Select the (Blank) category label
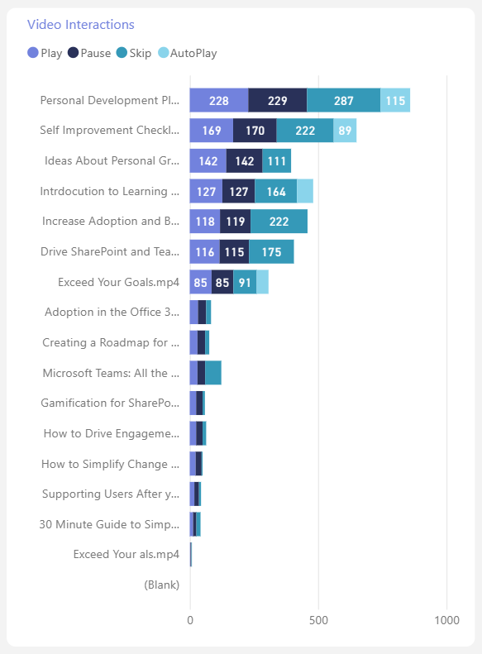This screenshot has height=654, width=482. (x=162, y=585)
